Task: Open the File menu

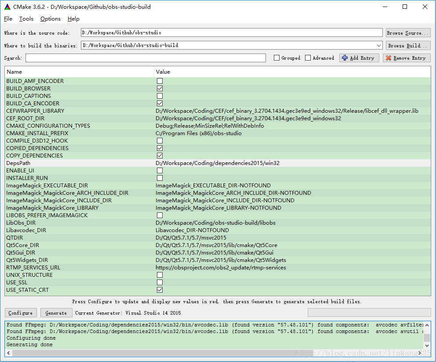Action: coord(8,18)
